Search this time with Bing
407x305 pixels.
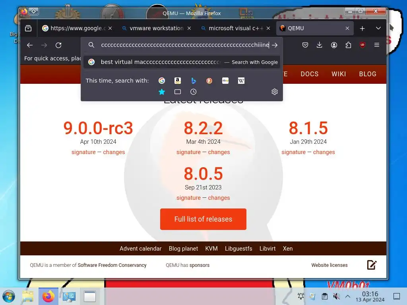point(194,81)
